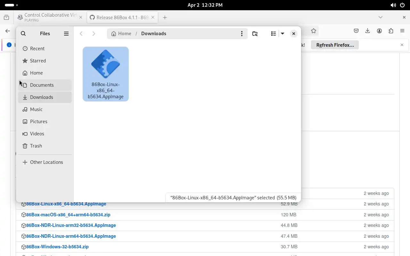Open the Firefox list-all-tabs dropdown
The image size is (410, 256).
[x=381, y=17]
